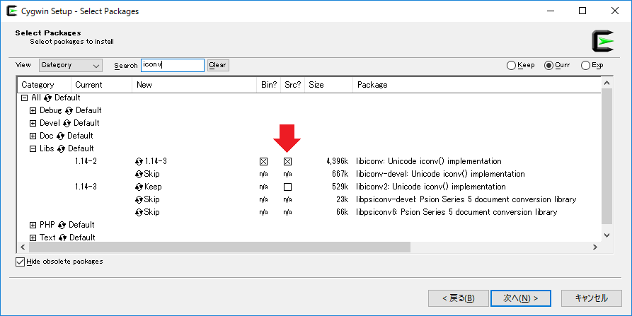632x316 pixels.
Task: Expand the Devel category
Action: click(x=33, y=123)
